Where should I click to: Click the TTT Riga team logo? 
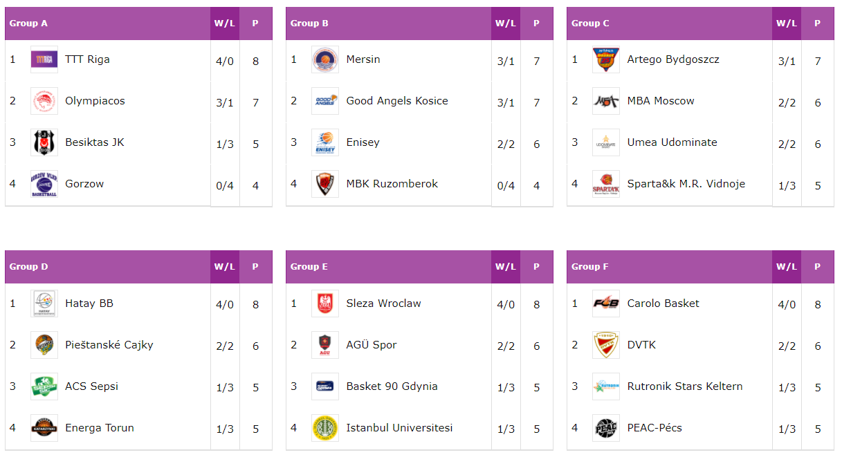click(44, 60)
